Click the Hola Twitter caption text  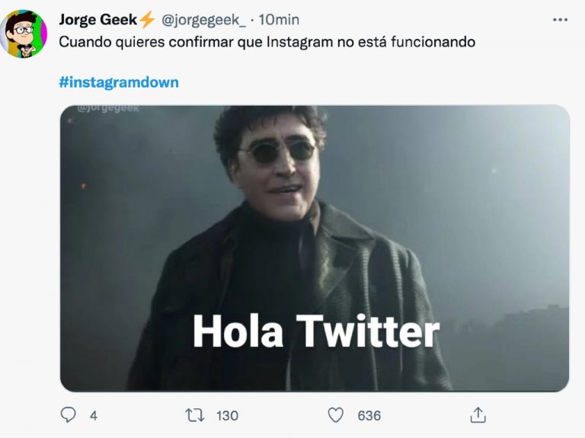pyautogui.click(x=316, y=331)
